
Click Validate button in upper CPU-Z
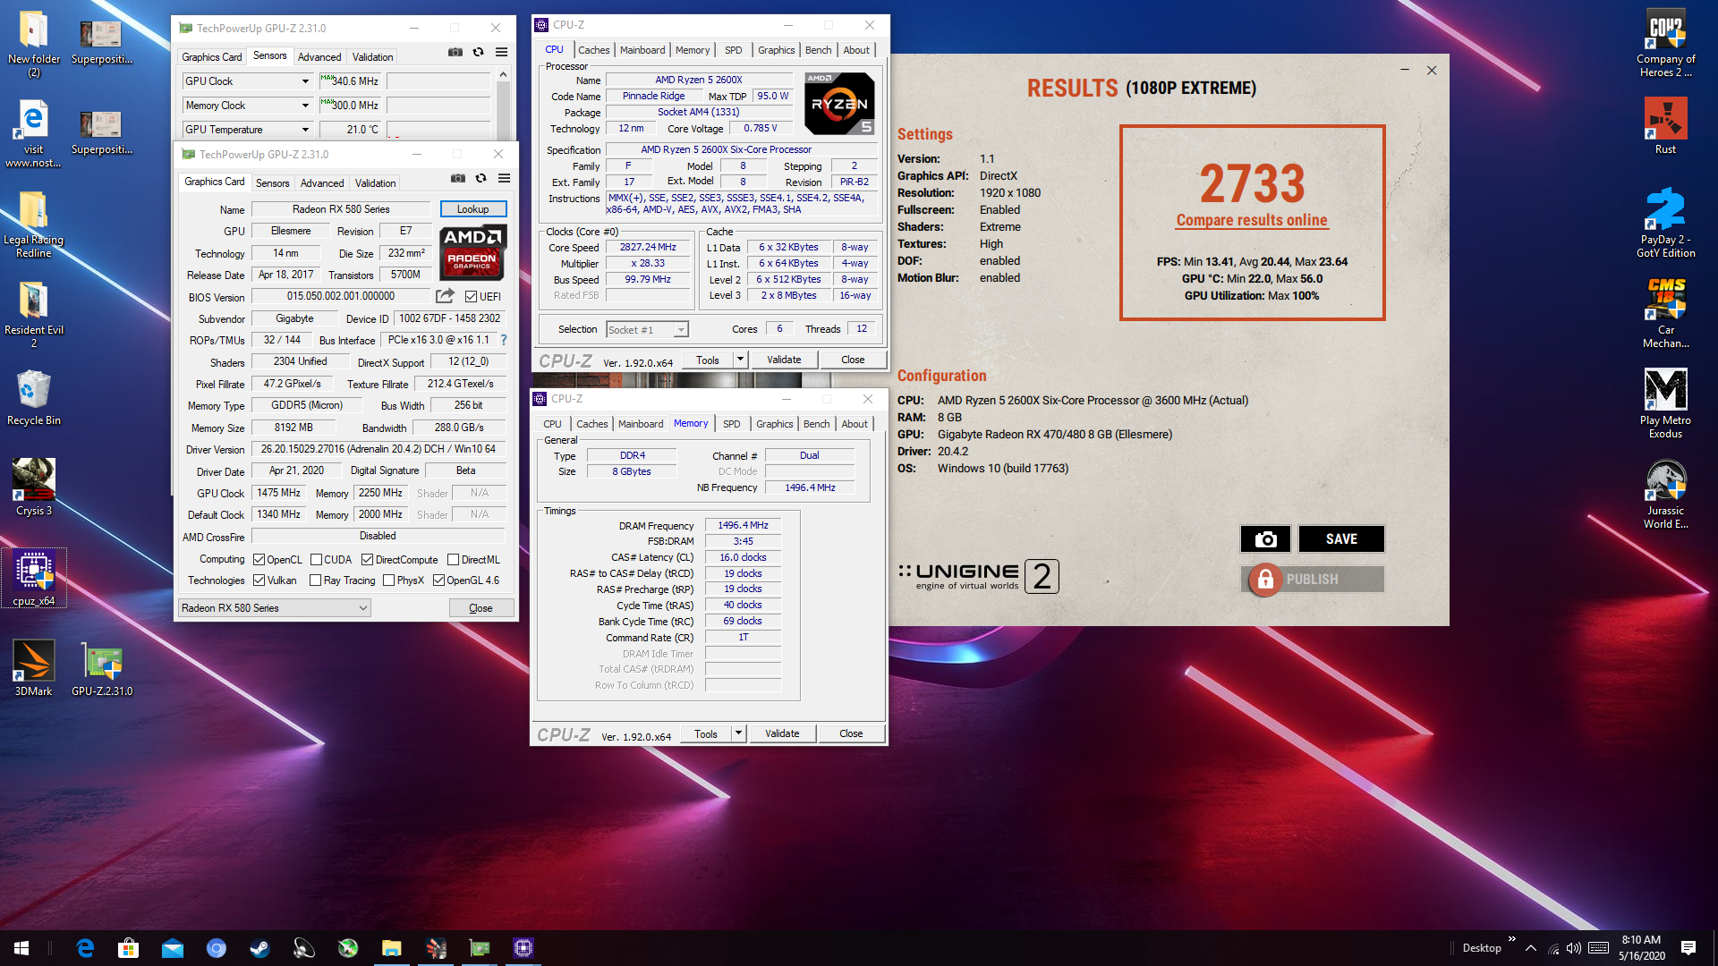click(x=784, y=360)
